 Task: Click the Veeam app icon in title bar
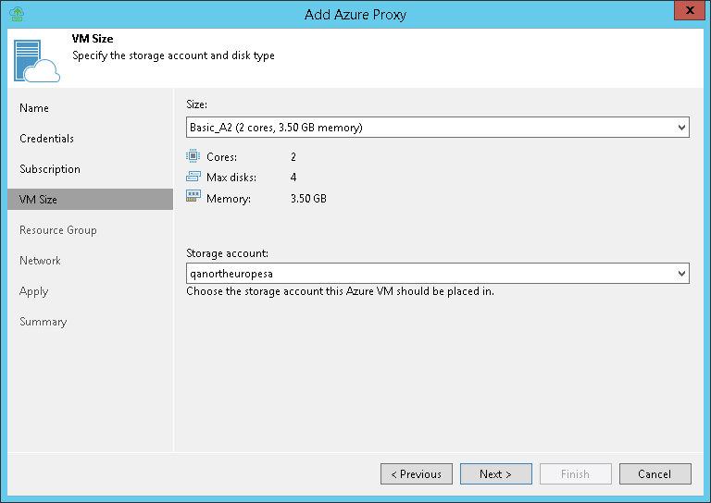coord(16,14)
